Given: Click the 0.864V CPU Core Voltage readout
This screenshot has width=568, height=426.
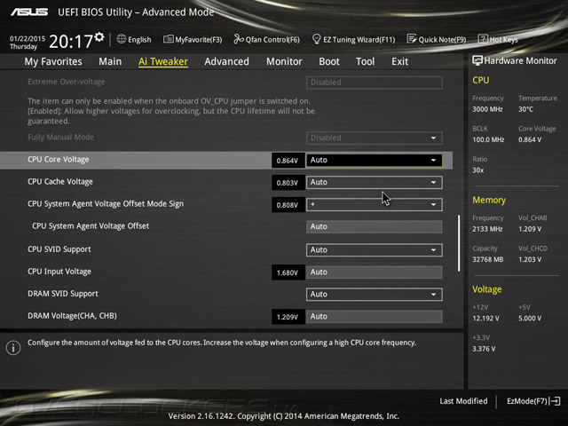Looking at the screenshot, I should coord(288,161).
